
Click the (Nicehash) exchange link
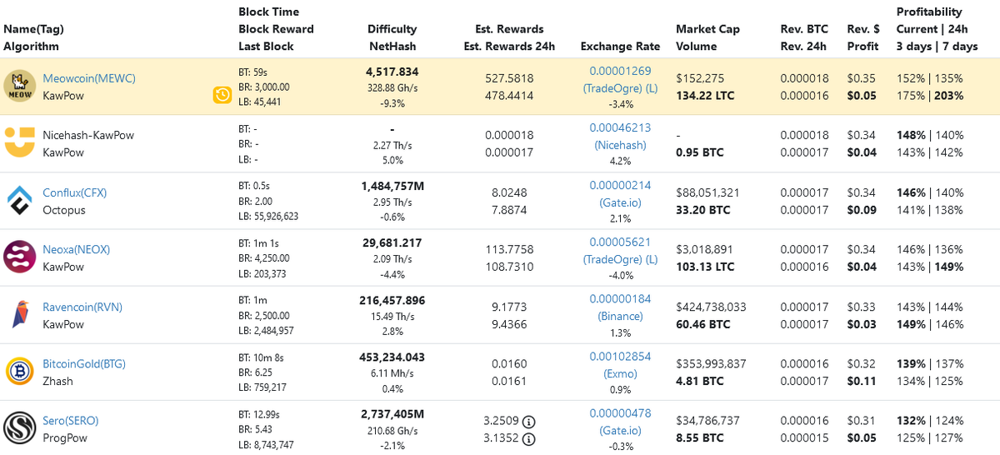click(620, 144)
